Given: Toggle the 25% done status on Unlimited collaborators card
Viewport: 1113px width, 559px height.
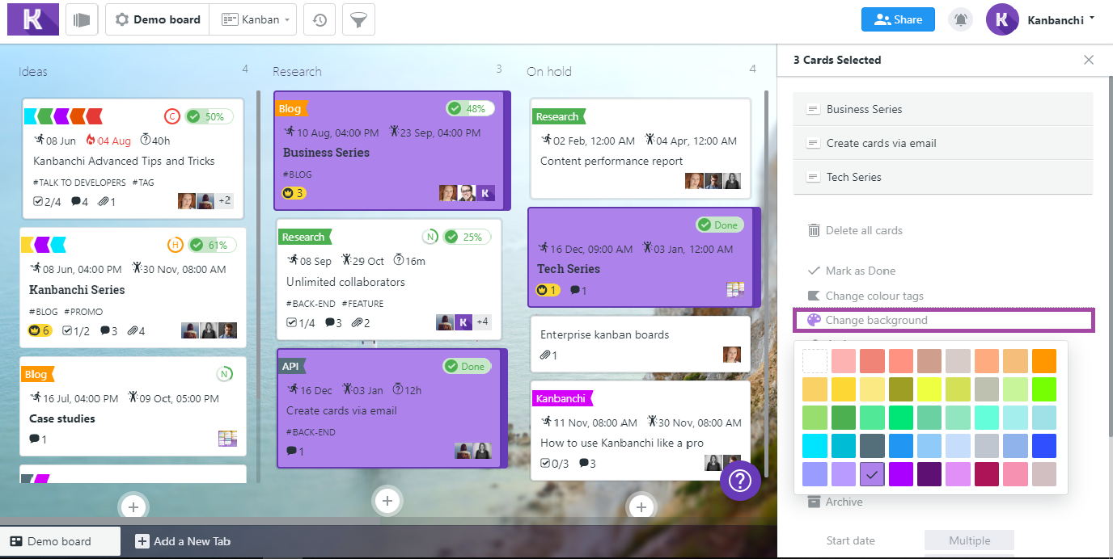Looking at the screenshot, I should coord(467,237).
